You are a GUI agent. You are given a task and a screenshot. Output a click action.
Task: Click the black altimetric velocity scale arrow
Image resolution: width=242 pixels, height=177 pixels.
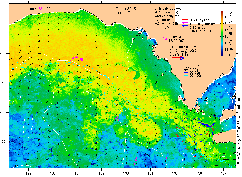coord(163,27)
